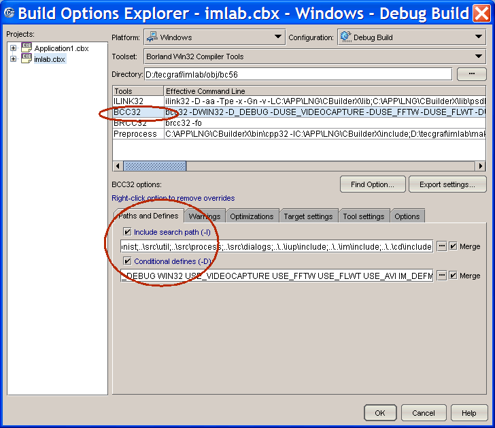Click the Application1.cbx project EXE icon

pyautogui.click(x=27, y=48)
